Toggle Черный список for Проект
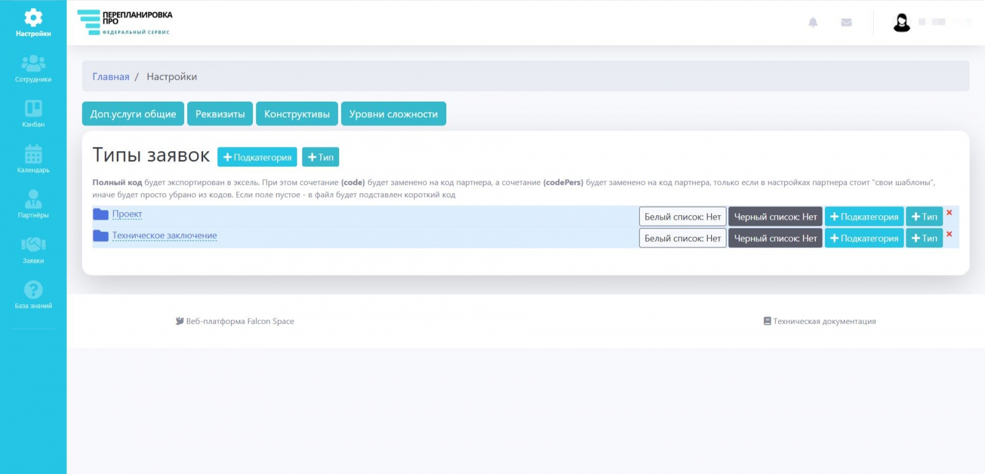 776,216
